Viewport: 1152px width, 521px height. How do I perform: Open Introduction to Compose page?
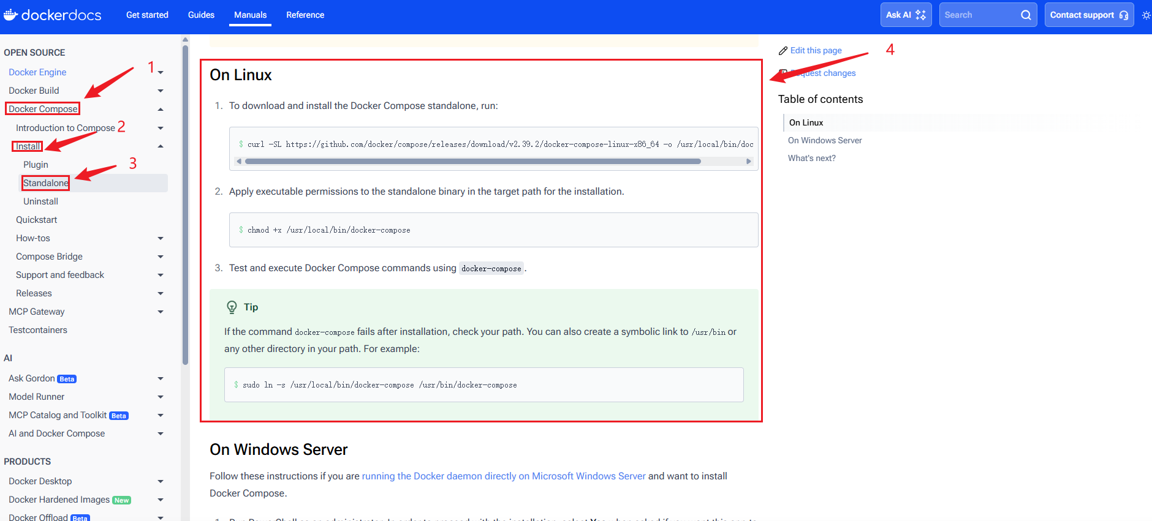click(x=66, y=128)
